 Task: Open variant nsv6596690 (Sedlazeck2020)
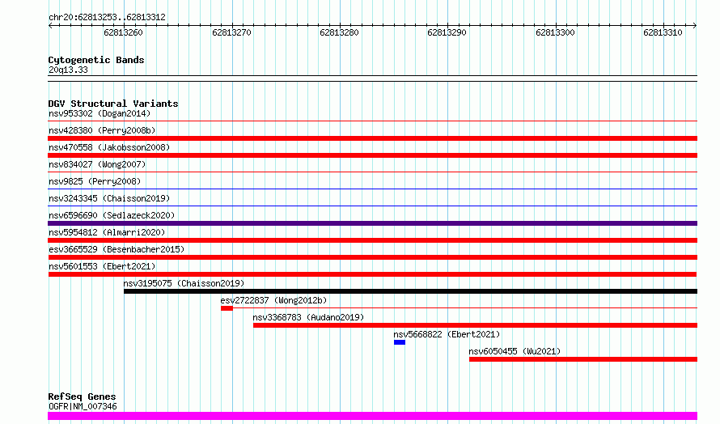[112, 215]
